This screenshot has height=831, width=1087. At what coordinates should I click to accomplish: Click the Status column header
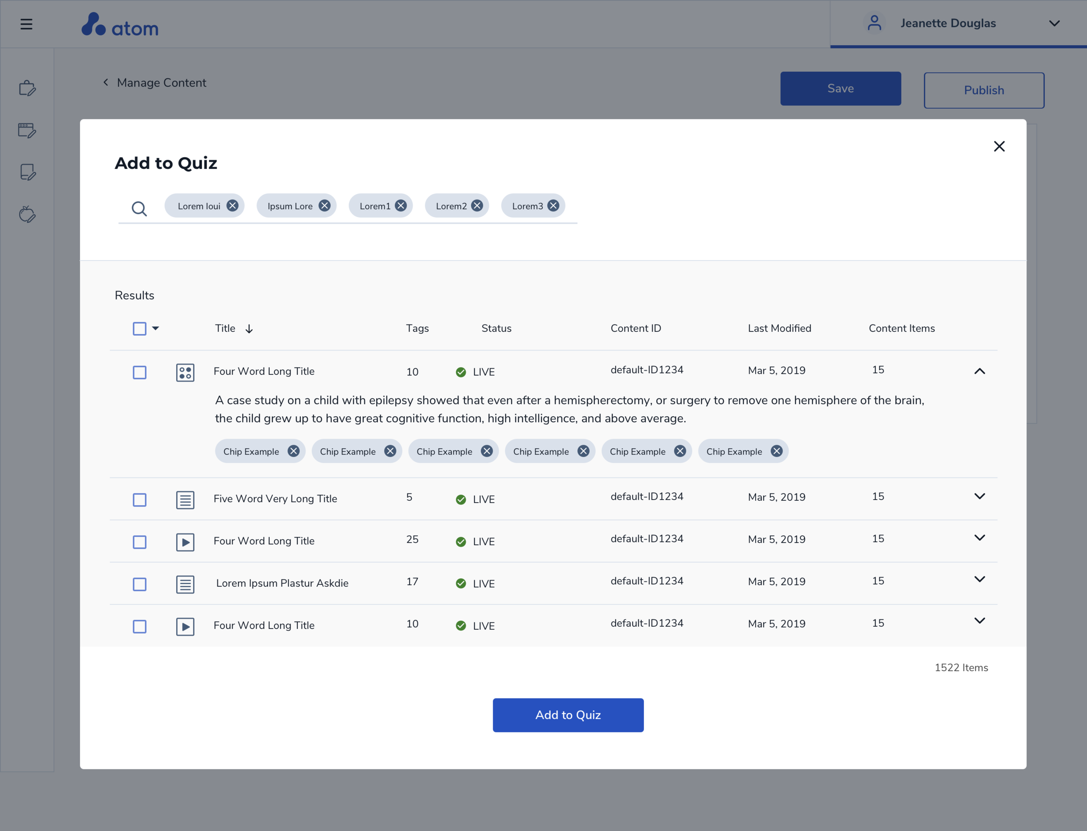pos(497,328)
